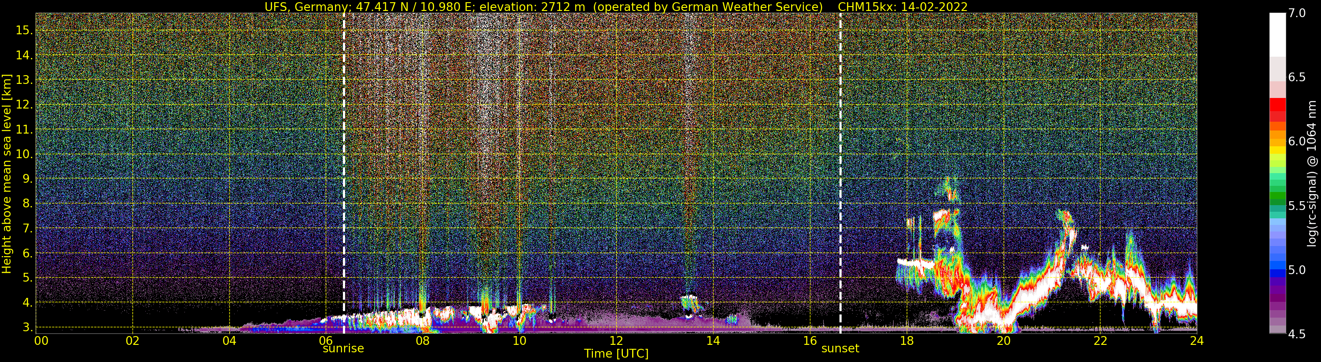Image resolution: width=1321 pixels, height=362 pixels.
Task: Click the '4.' height axis tick label
Action: [x=28, y=303]
